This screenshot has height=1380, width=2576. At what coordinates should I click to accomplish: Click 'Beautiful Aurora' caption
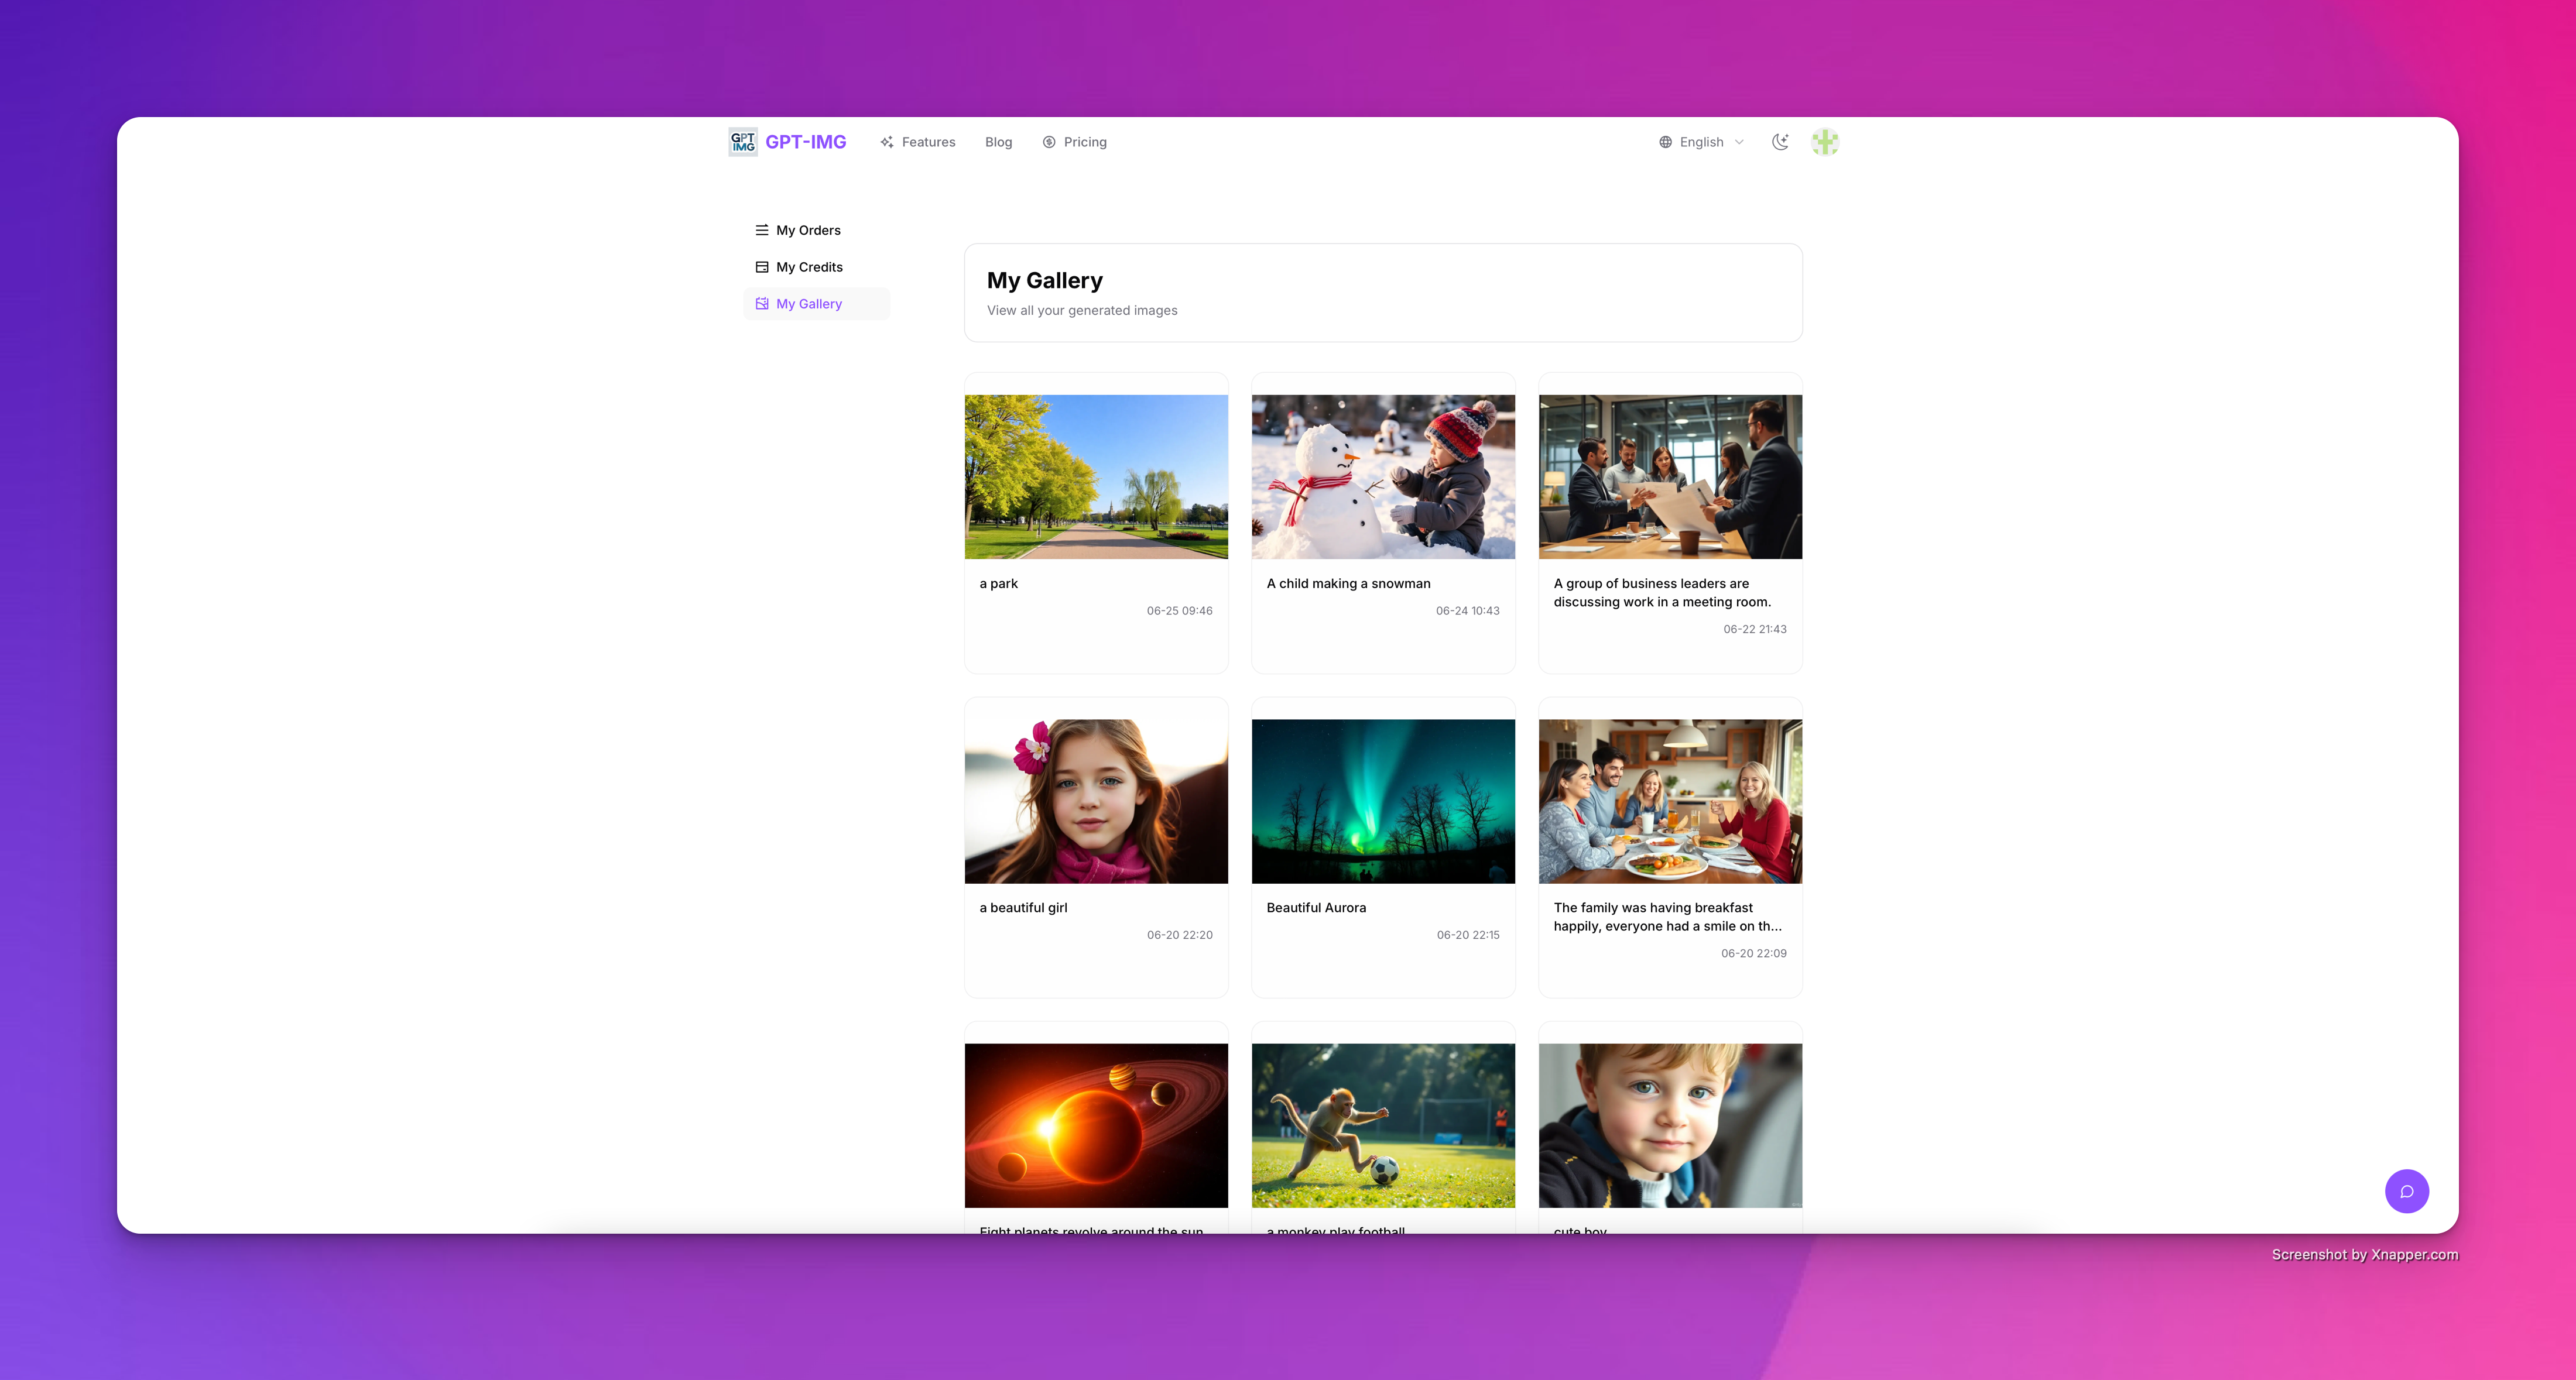(x=1316, y=907)
